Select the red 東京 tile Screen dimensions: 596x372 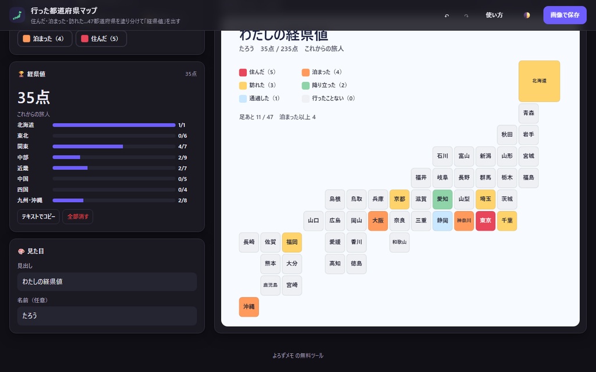[485, 221]
